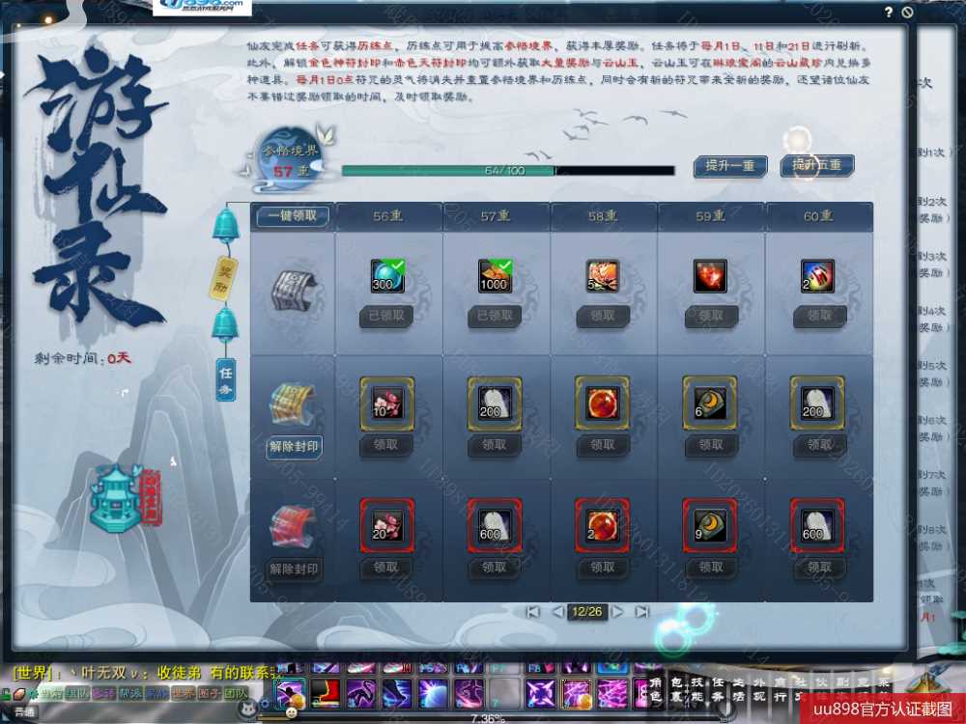Click 解除封印 on the gold scroll row
The image size is (966, 724).
click(x=294, y=448)
